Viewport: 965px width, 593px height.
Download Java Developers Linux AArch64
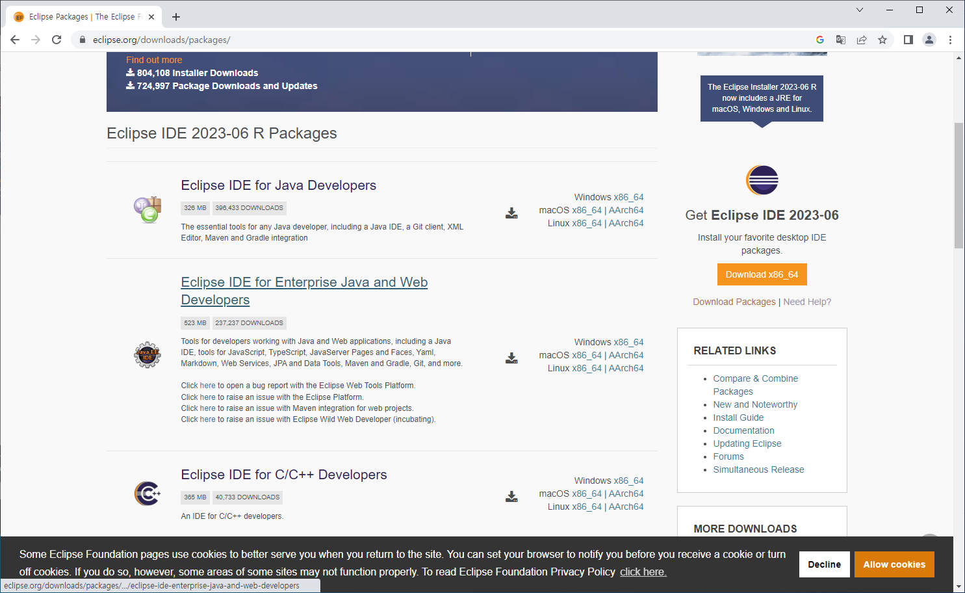pos(626,223)
